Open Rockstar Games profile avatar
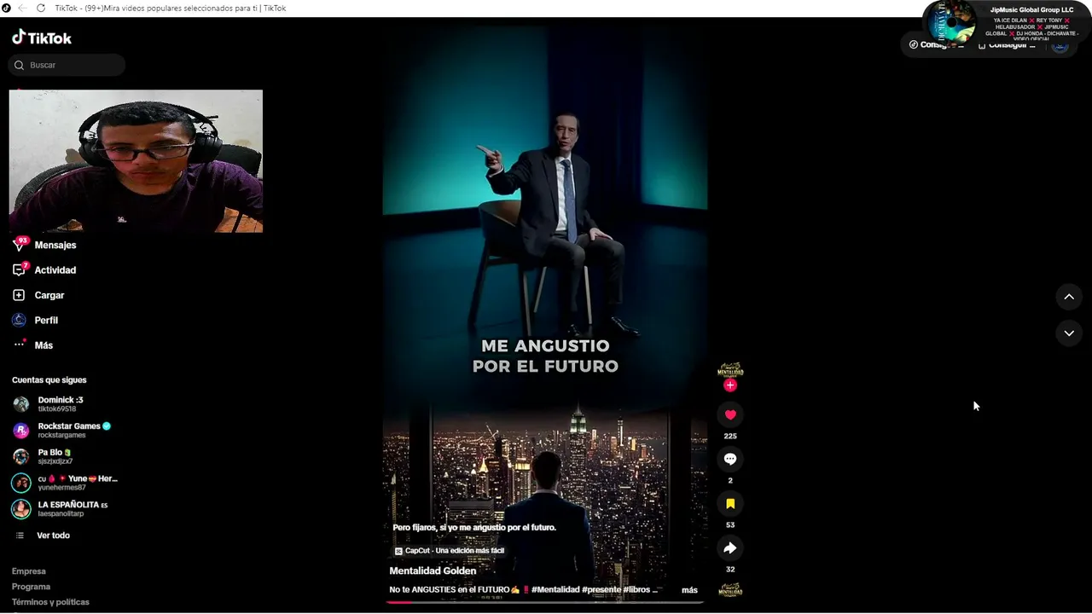 [x=20, y=430]
